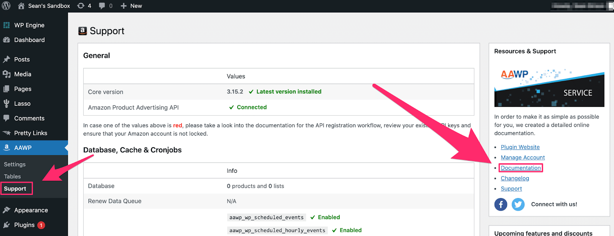Click the updates icon showing 4

81,6
